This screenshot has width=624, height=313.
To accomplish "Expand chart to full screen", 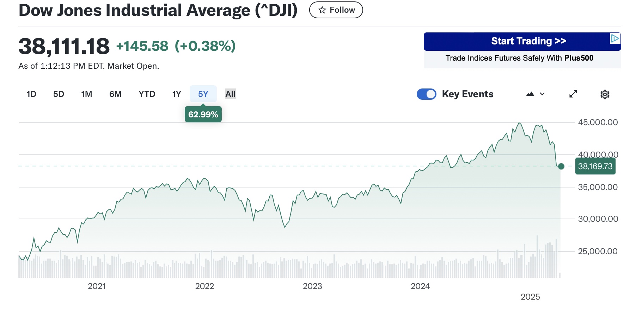I will point(573,94).
